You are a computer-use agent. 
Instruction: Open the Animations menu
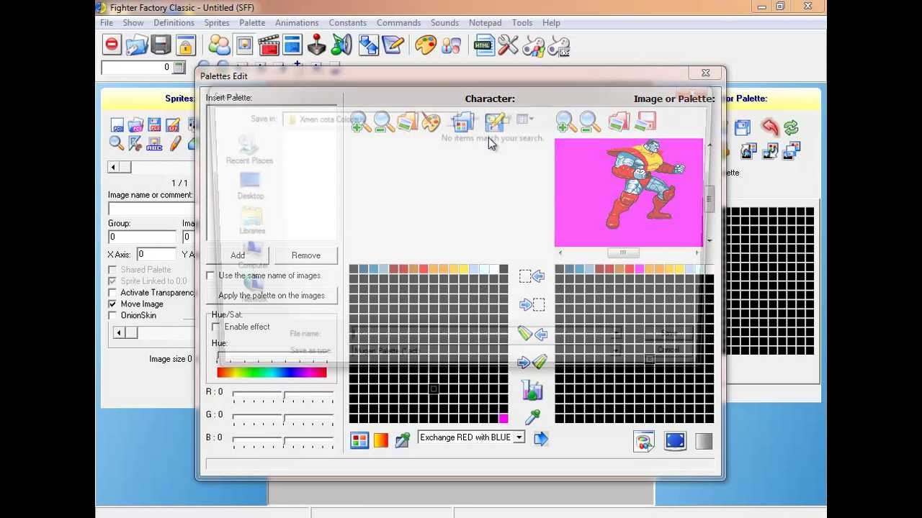click(297, 22)
